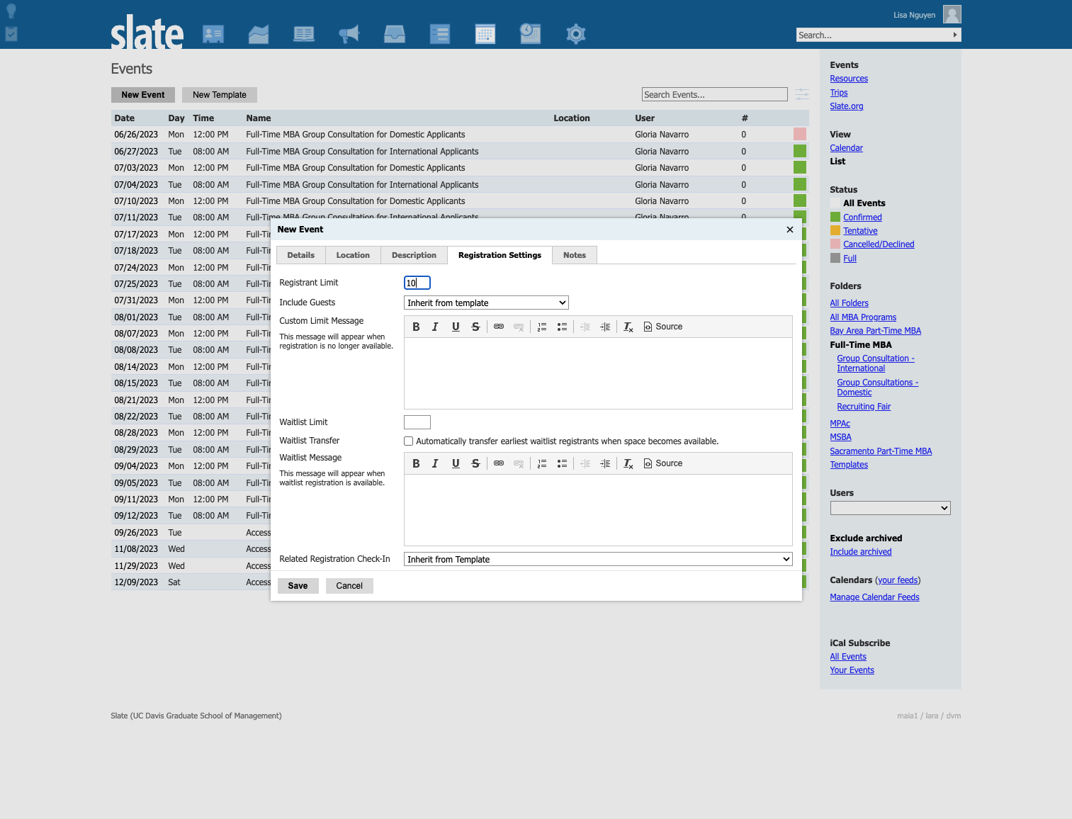Click the Registrant Limit input field
This screenshot has width=1072, height=819.
click(417, 283)
